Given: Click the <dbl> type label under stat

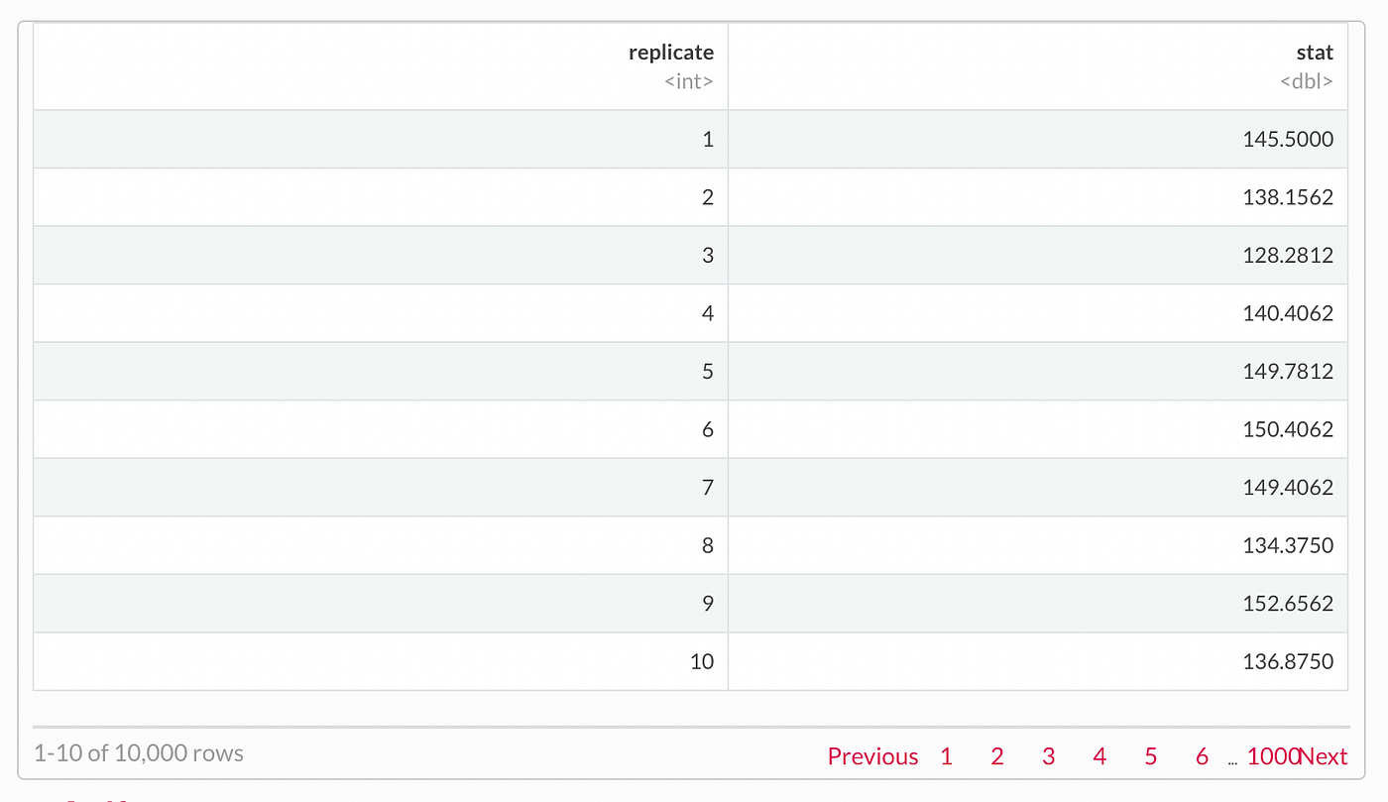Looking at the screenshot, I should click(1307, 81).
